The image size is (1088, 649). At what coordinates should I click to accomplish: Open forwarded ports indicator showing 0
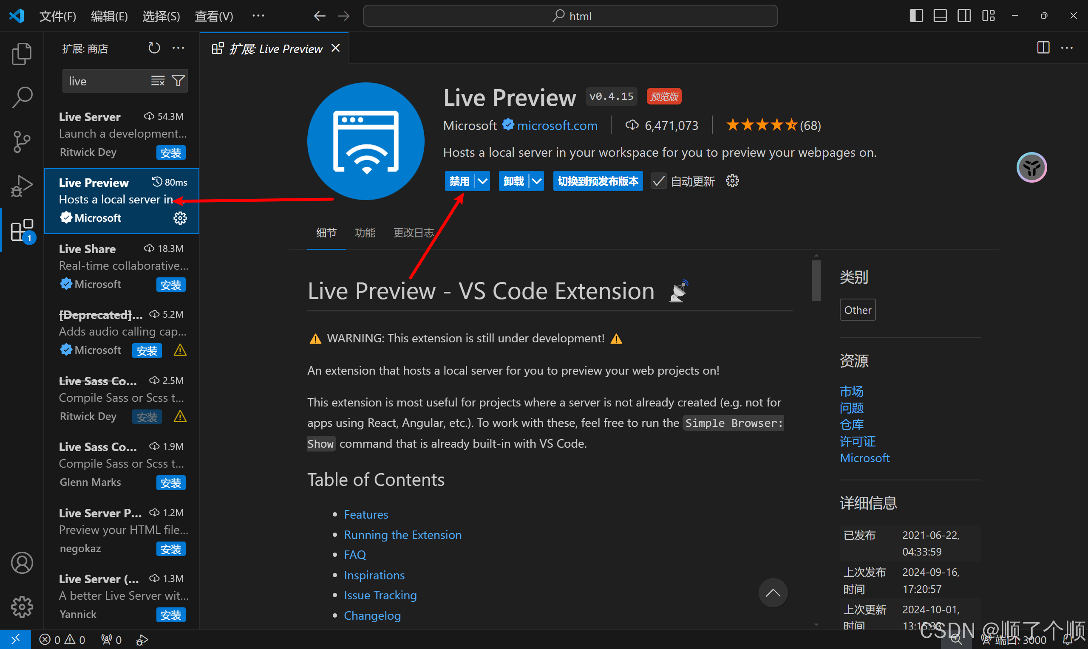tap(111, 640)
